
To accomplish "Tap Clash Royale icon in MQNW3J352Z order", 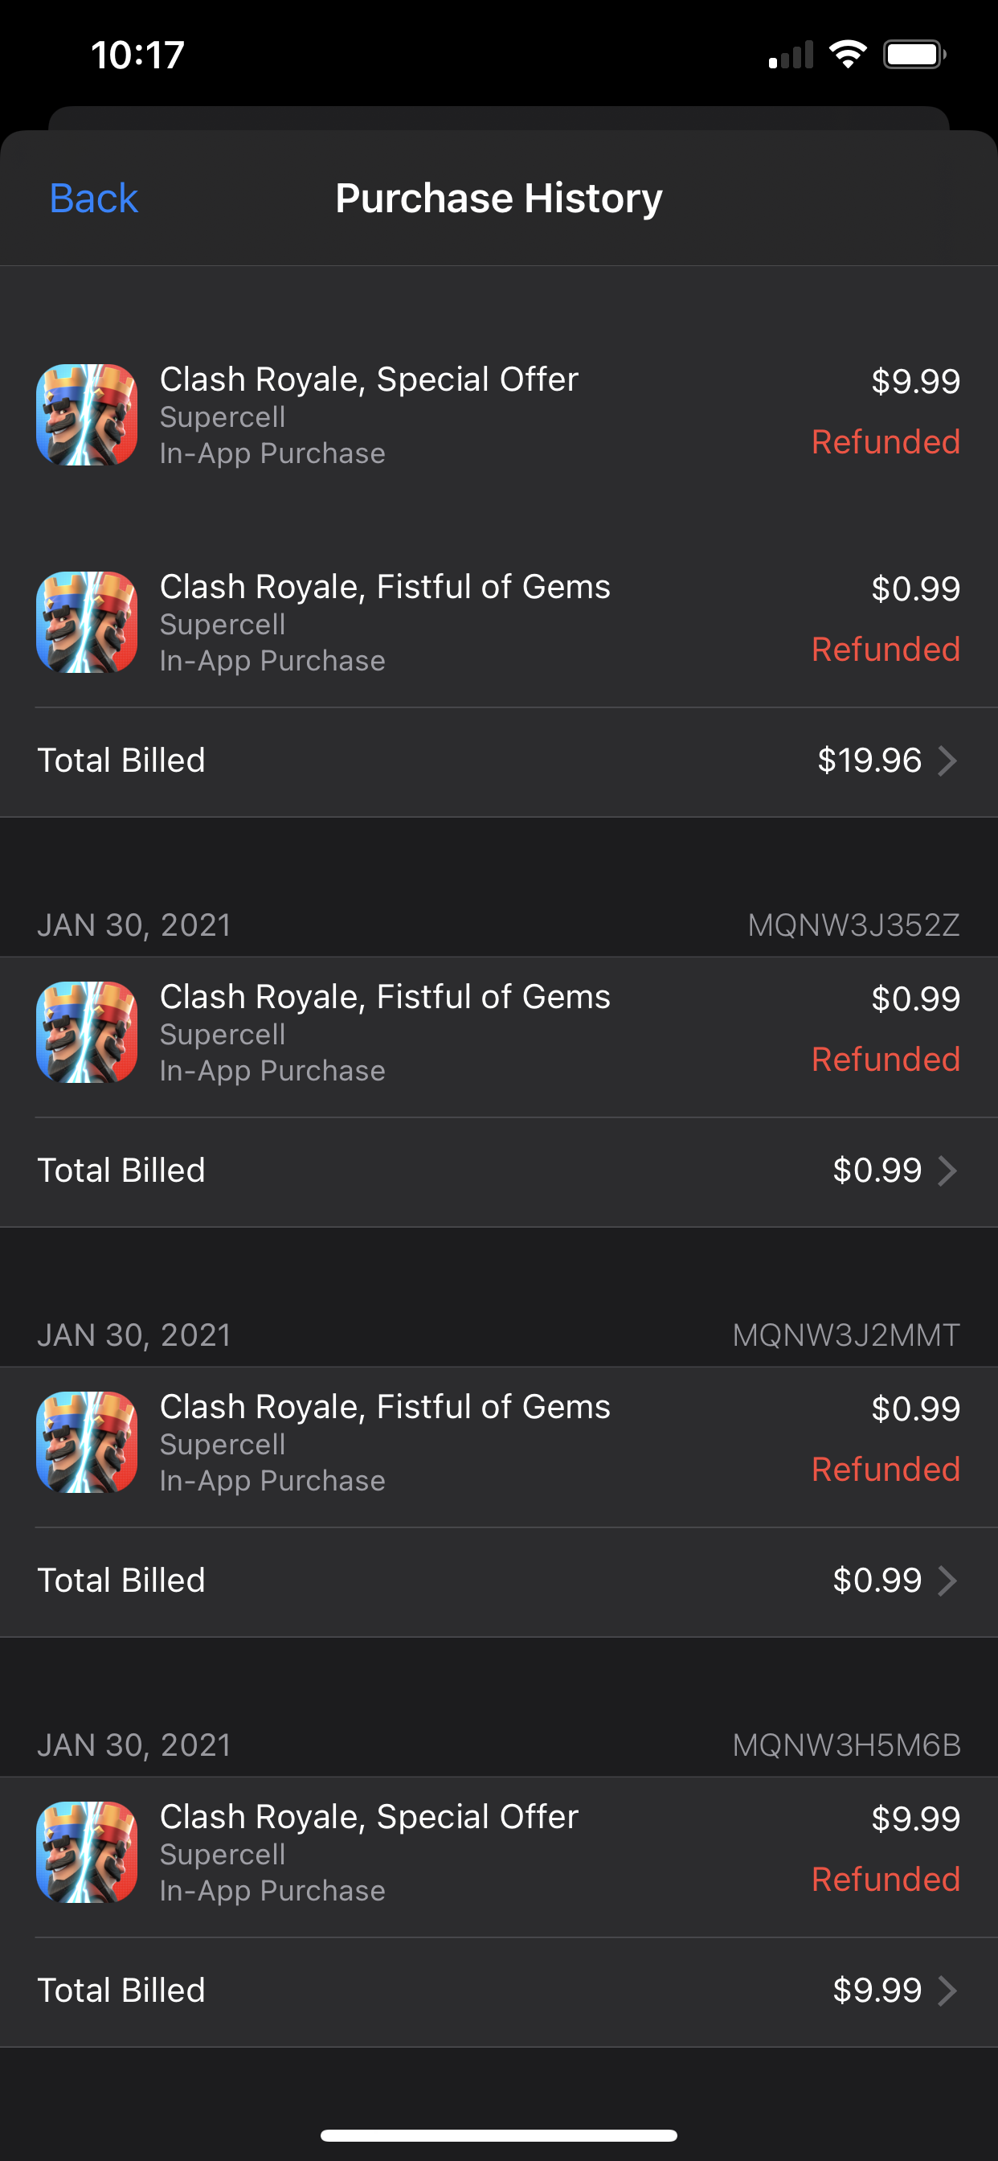I will [x=87, y=1031].
